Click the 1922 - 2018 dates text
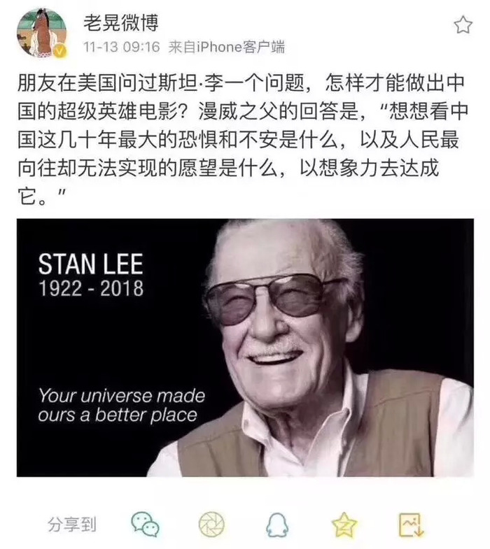The height and width of the screenshot is (549, 490). 91,289
